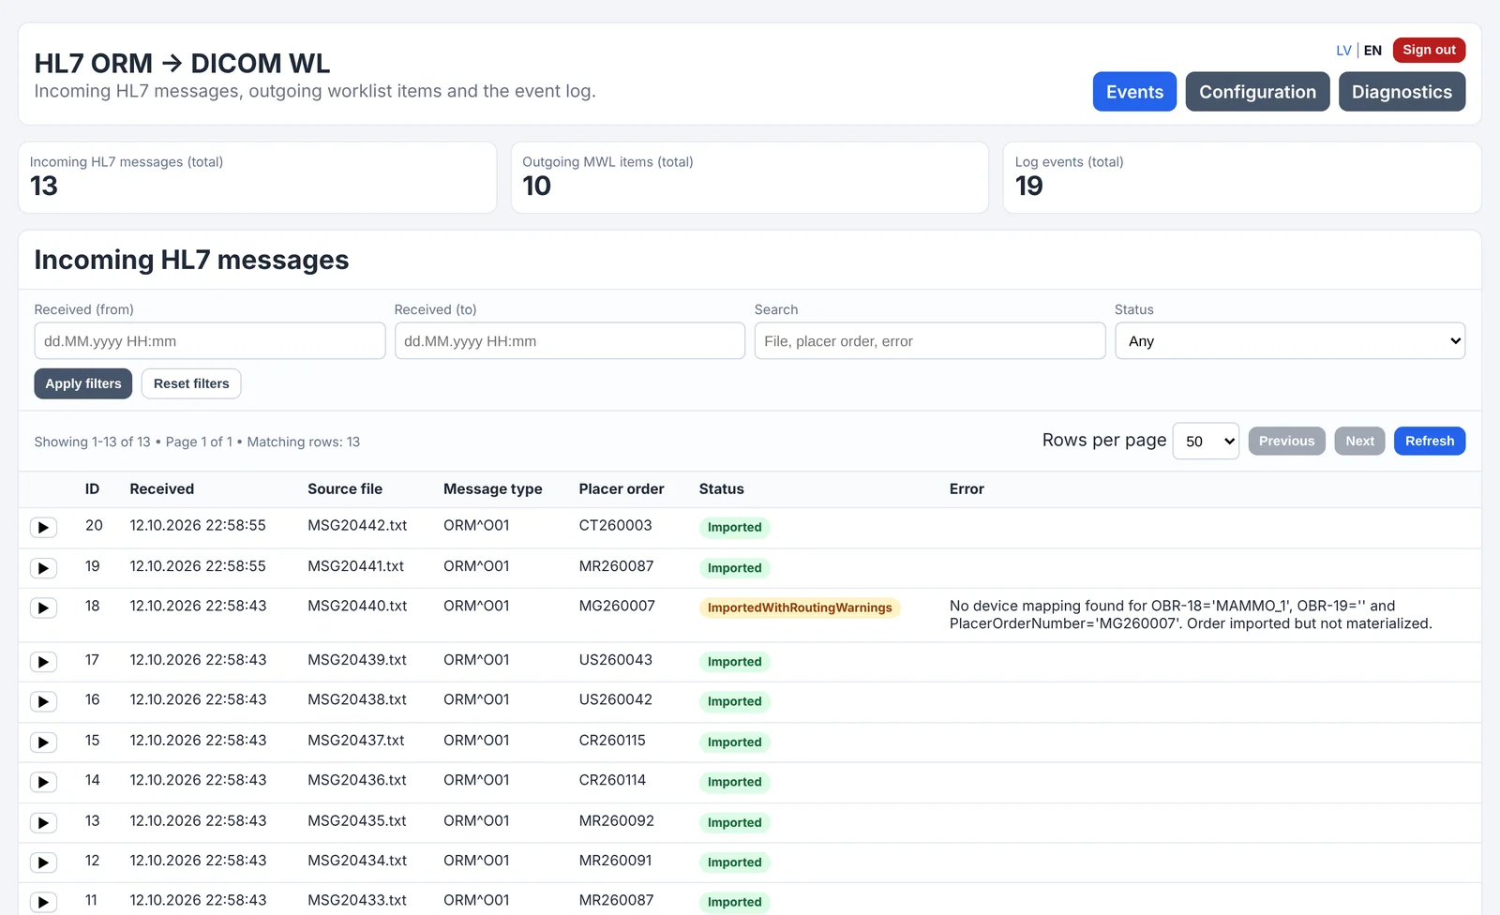Select the Events tab
1500x915 pixels.
(1134, 92)
